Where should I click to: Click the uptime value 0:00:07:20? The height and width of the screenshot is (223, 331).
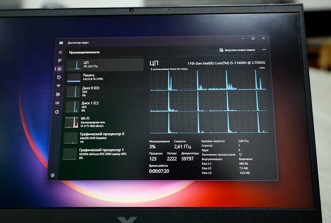159,171
